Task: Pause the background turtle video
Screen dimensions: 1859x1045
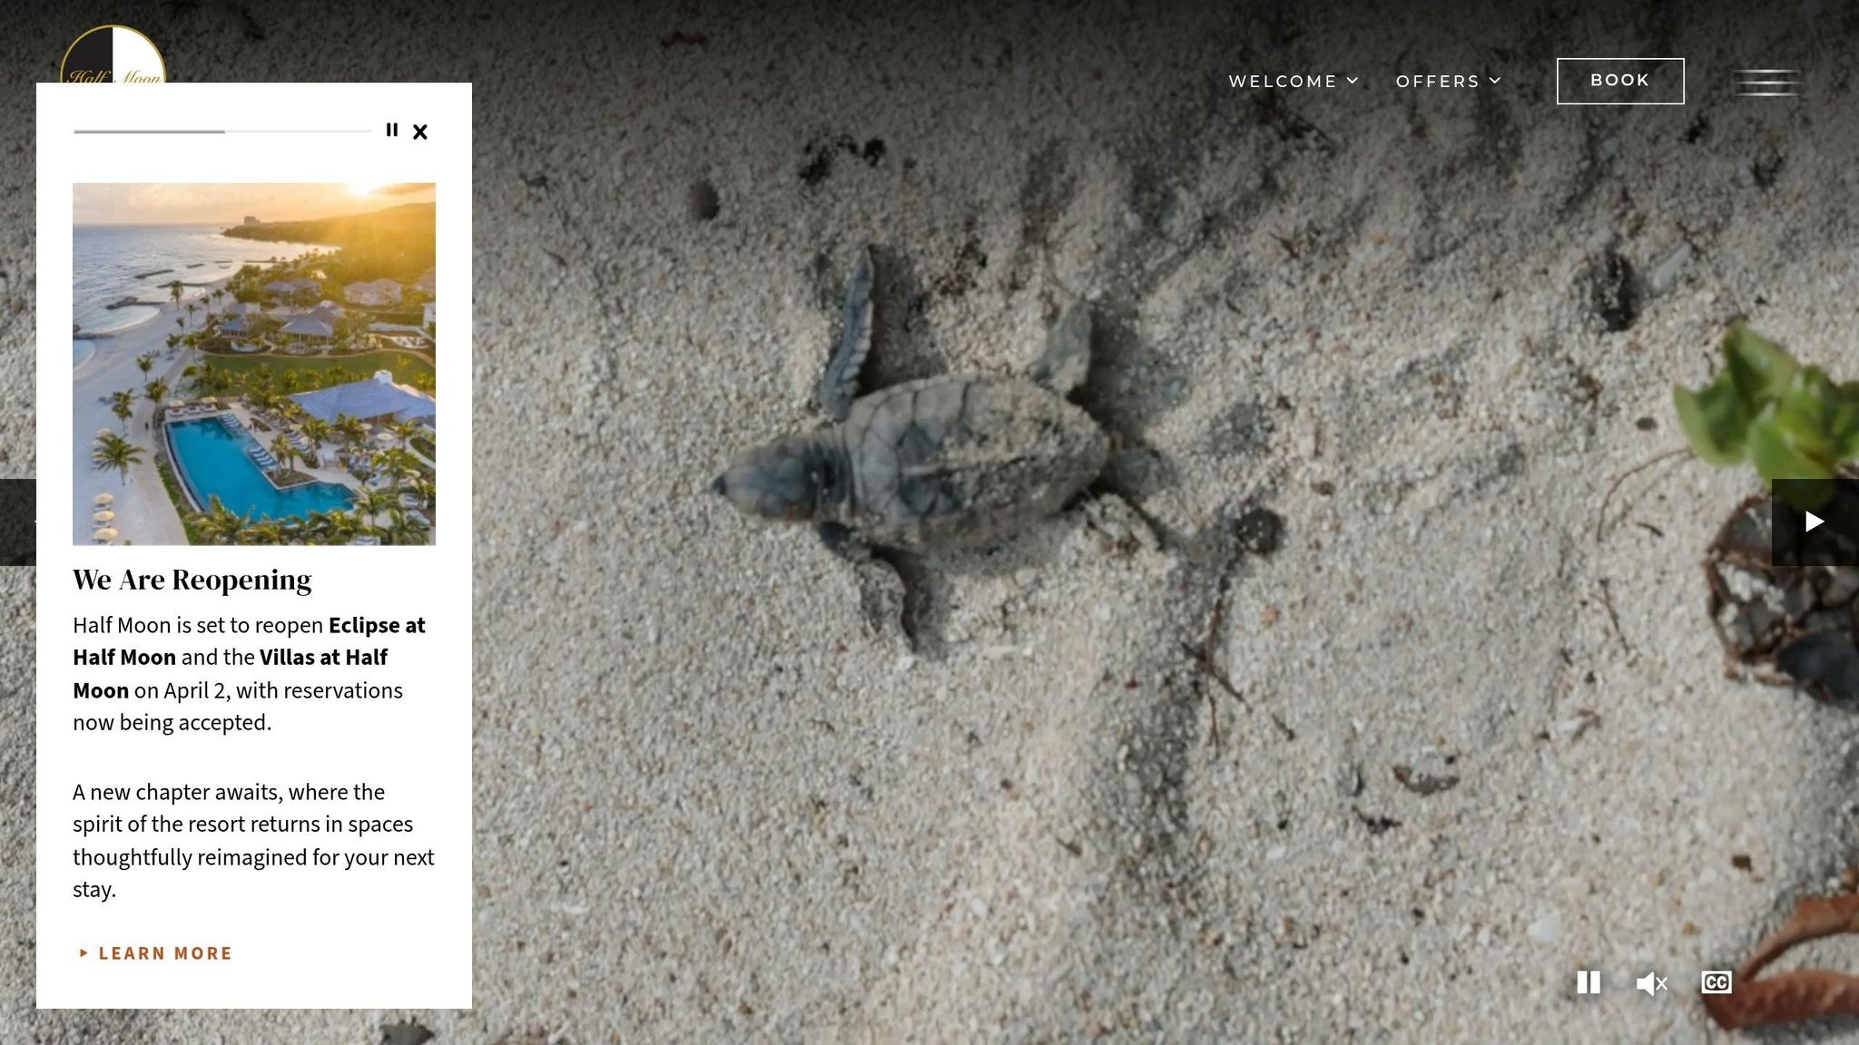Action: point(1589,982)
